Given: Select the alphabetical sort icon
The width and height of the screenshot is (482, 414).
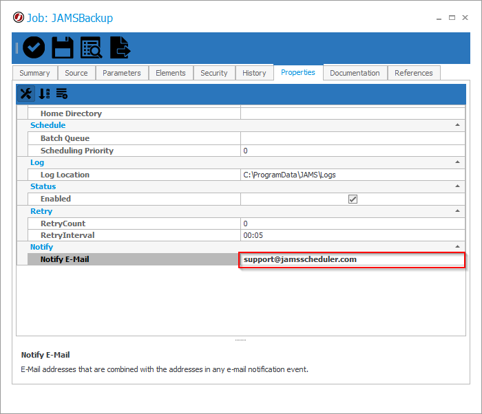Looking at the screenshot, I should [44, 94].
